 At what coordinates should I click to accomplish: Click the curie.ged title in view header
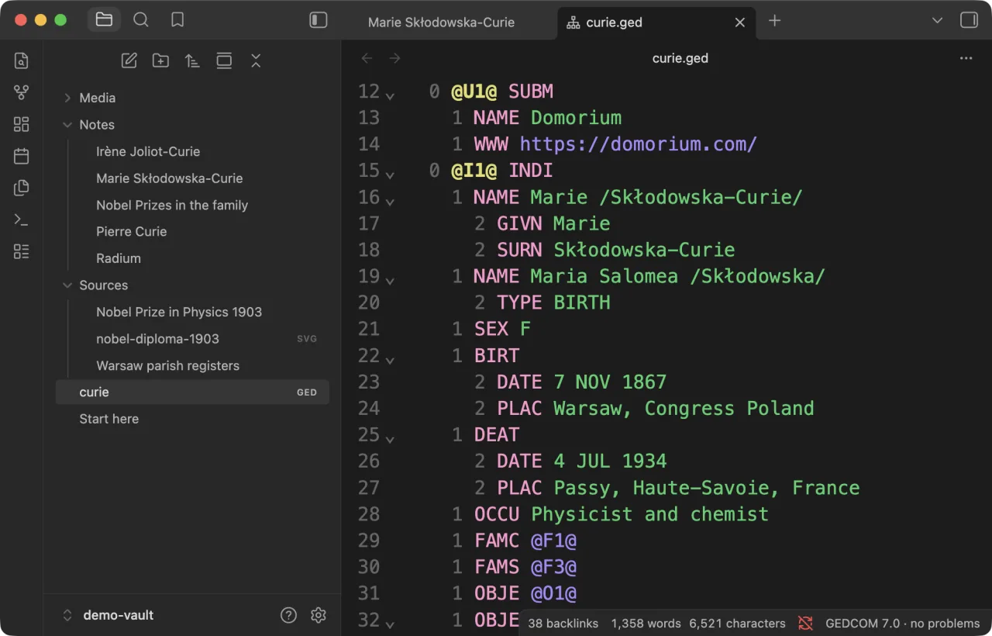tap(680, 58)
